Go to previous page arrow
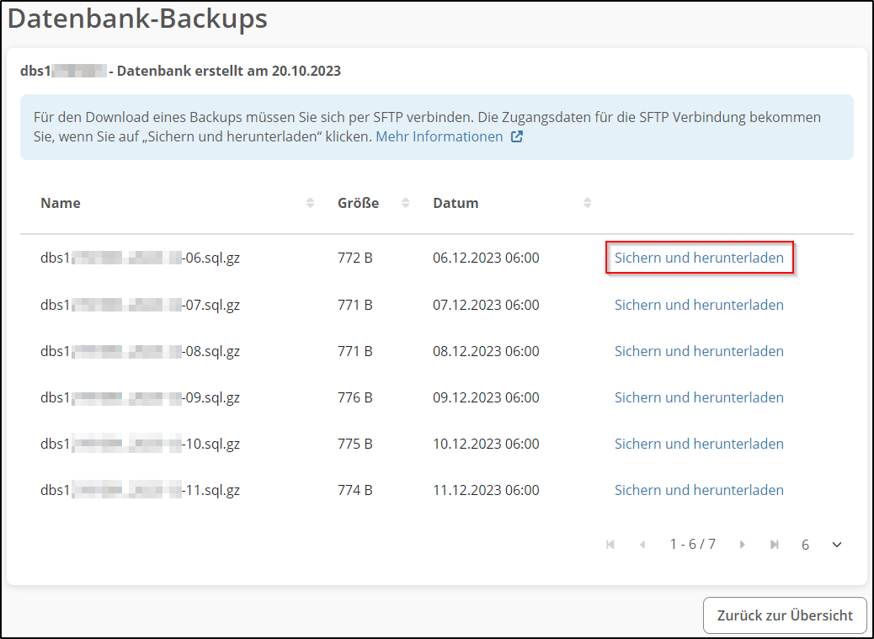Viewport: 874px width, 639px height. (x=642, y=545)
